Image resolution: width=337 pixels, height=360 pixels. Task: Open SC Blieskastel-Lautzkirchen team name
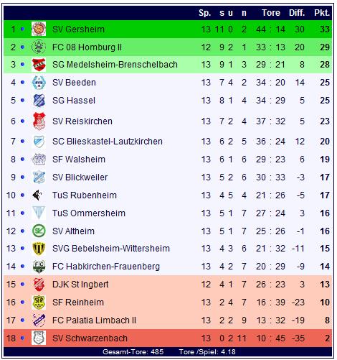pyautogui.click(x=108, y=142)
